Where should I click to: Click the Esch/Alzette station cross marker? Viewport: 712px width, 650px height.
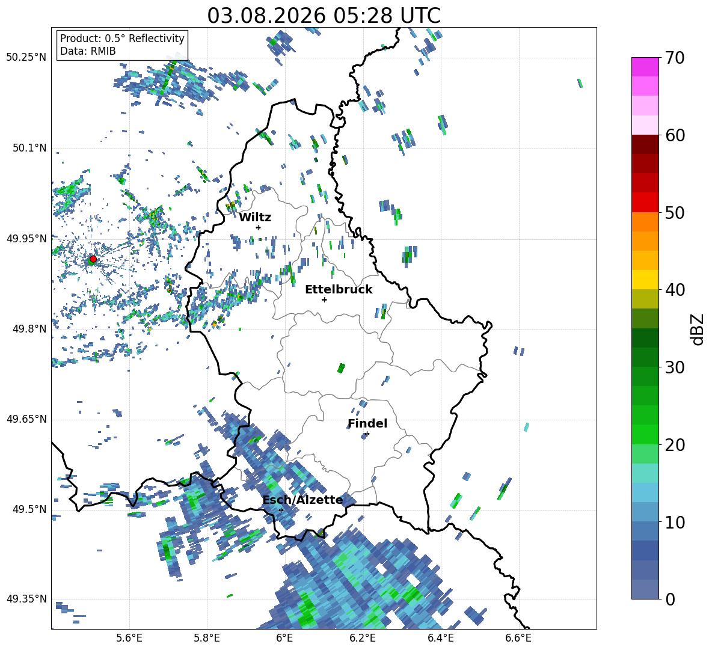tap(281, 510)
